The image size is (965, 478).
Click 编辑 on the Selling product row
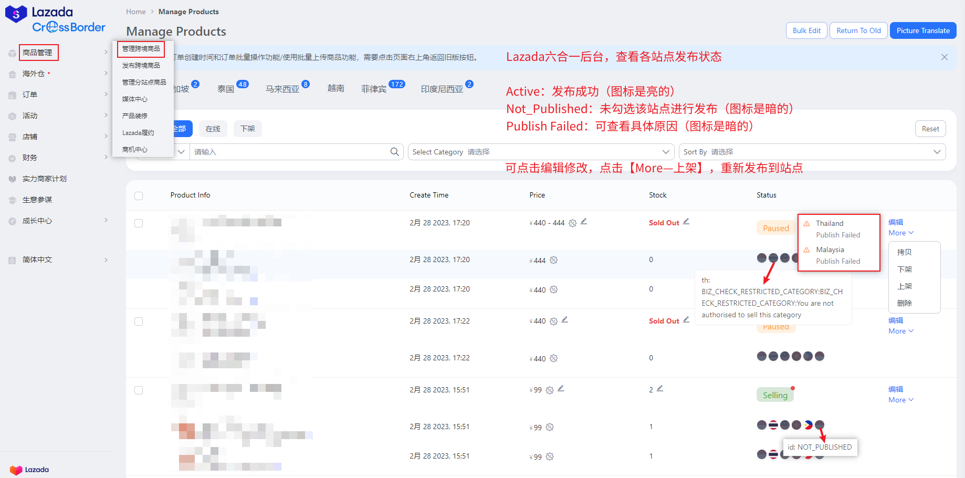pyautogui.click(x=896, y=389)
